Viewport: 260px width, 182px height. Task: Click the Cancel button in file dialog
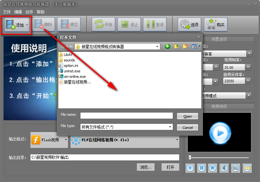coord(188,127)
